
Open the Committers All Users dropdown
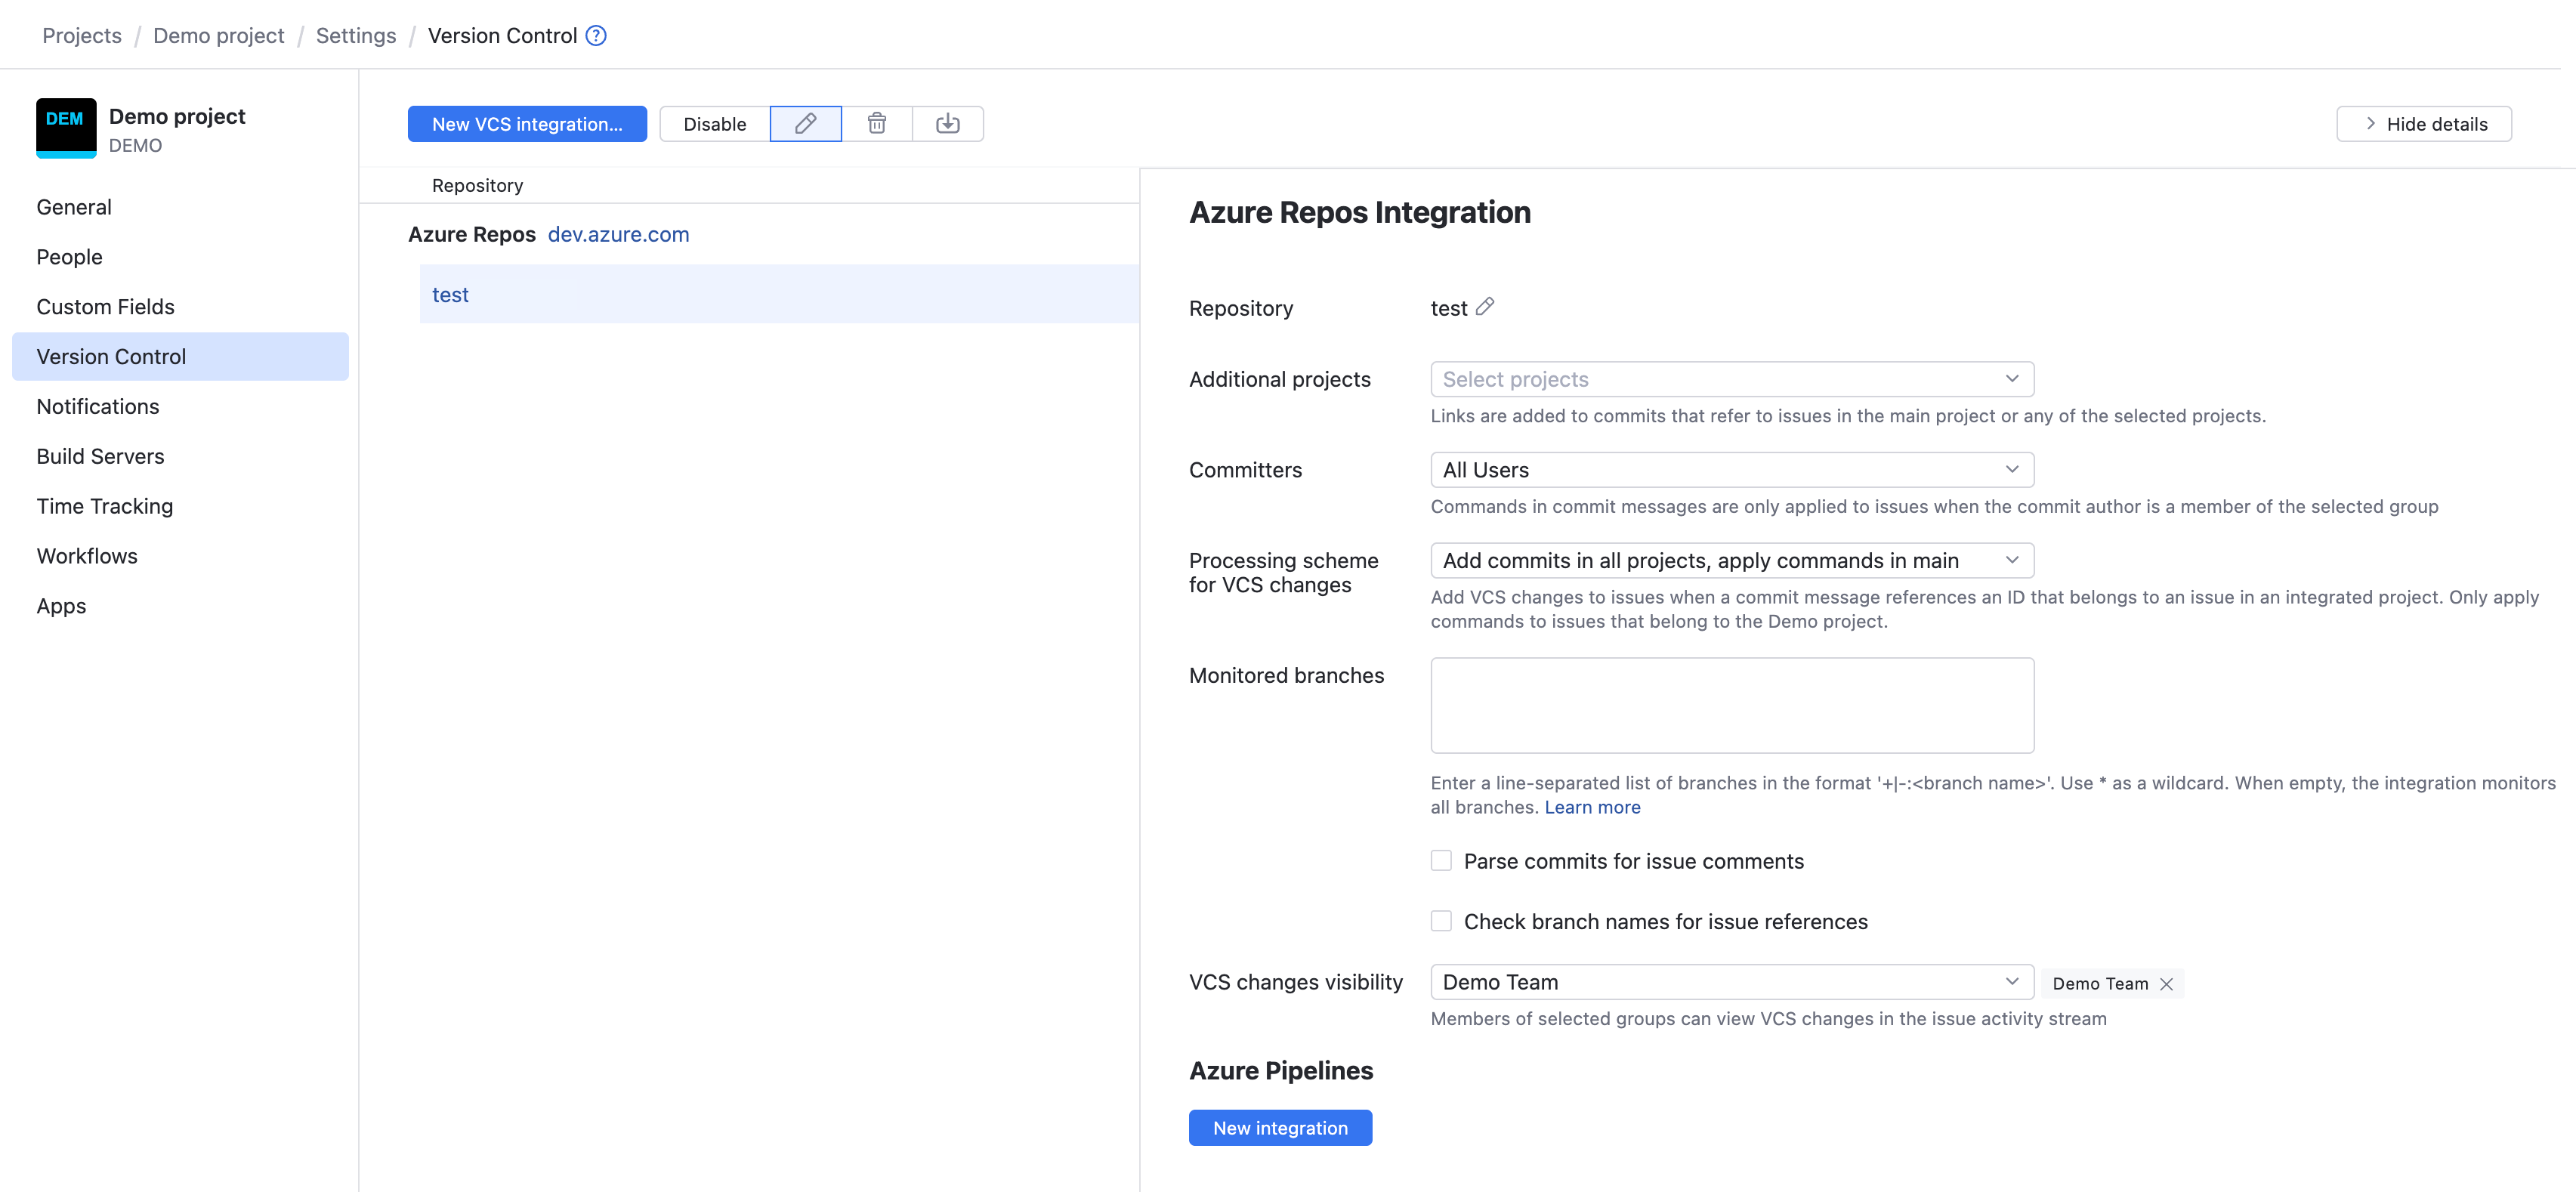pos(1732,470)
